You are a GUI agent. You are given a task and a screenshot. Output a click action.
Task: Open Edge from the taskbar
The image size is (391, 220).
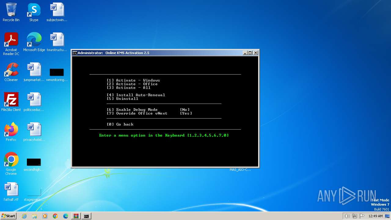pos(66,216)
